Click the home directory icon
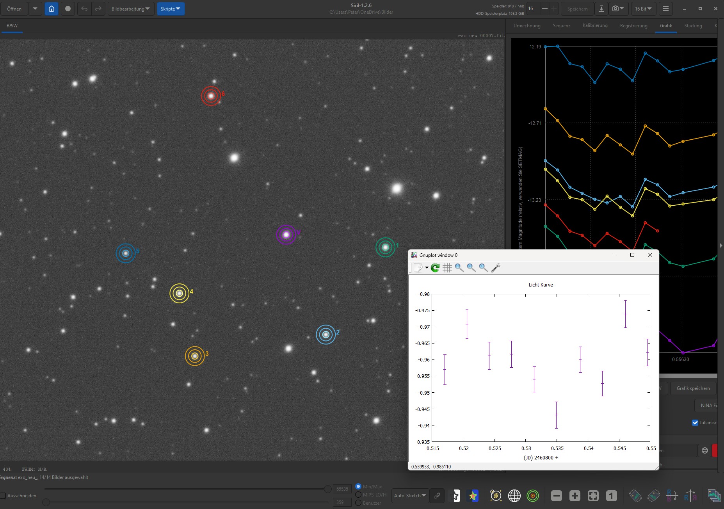Viewport: 724px width, 509px height. [x=52, y=9]
